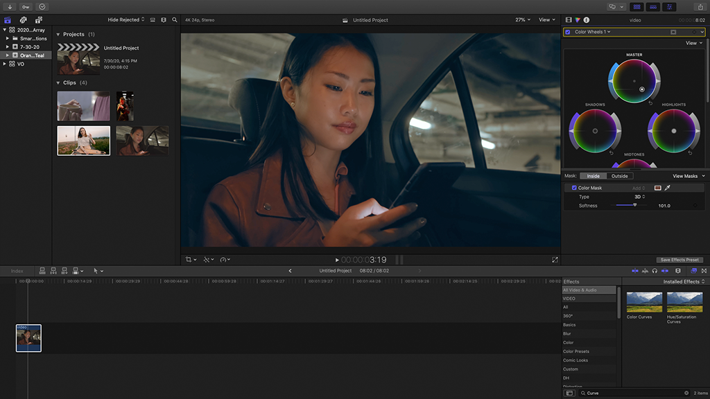Toggle viewer full screen arrows icon
The image size is (710, 399).
click(555, 260)
